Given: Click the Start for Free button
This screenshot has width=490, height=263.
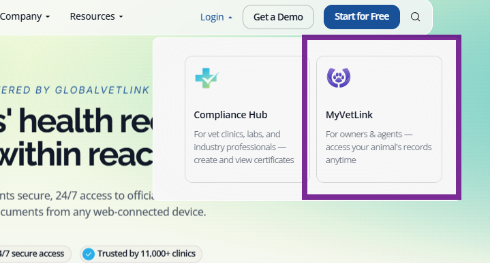Looking at the screenshot, I should [x=362, y=17].
